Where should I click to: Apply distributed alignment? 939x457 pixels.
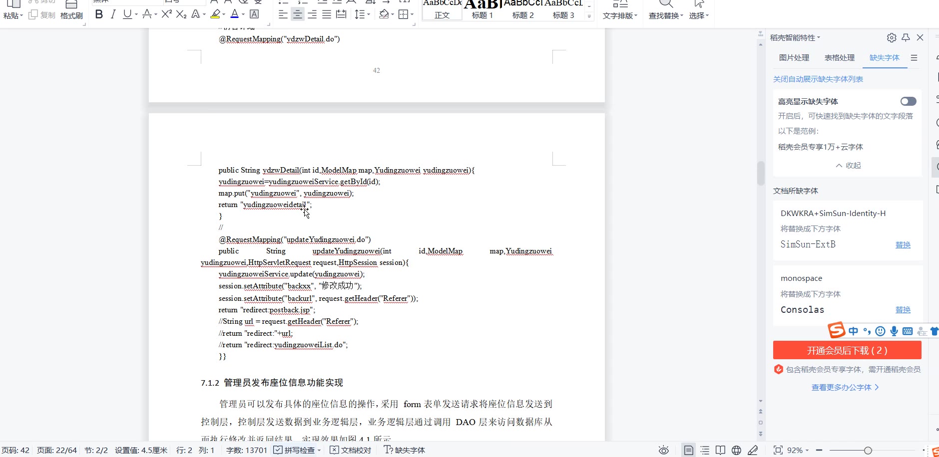click(341, 14)
